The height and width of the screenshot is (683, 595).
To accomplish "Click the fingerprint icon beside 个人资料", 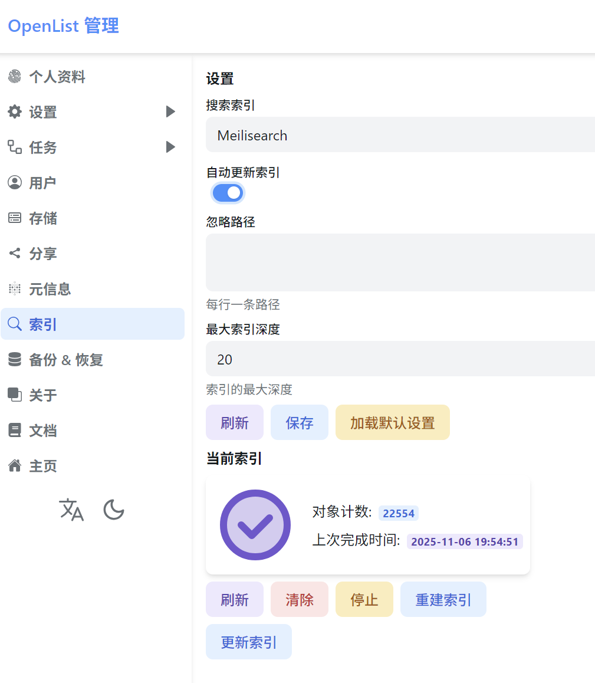I will pos(14,77).
